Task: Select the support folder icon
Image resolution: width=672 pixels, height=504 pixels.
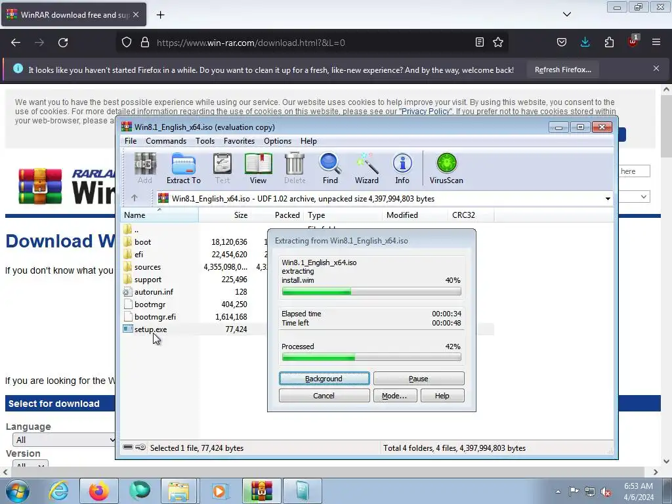Action: pos(127,279)
